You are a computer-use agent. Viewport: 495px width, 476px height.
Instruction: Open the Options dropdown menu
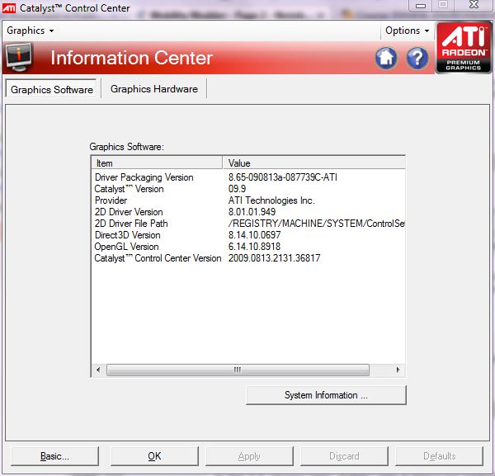pos(407,31)
